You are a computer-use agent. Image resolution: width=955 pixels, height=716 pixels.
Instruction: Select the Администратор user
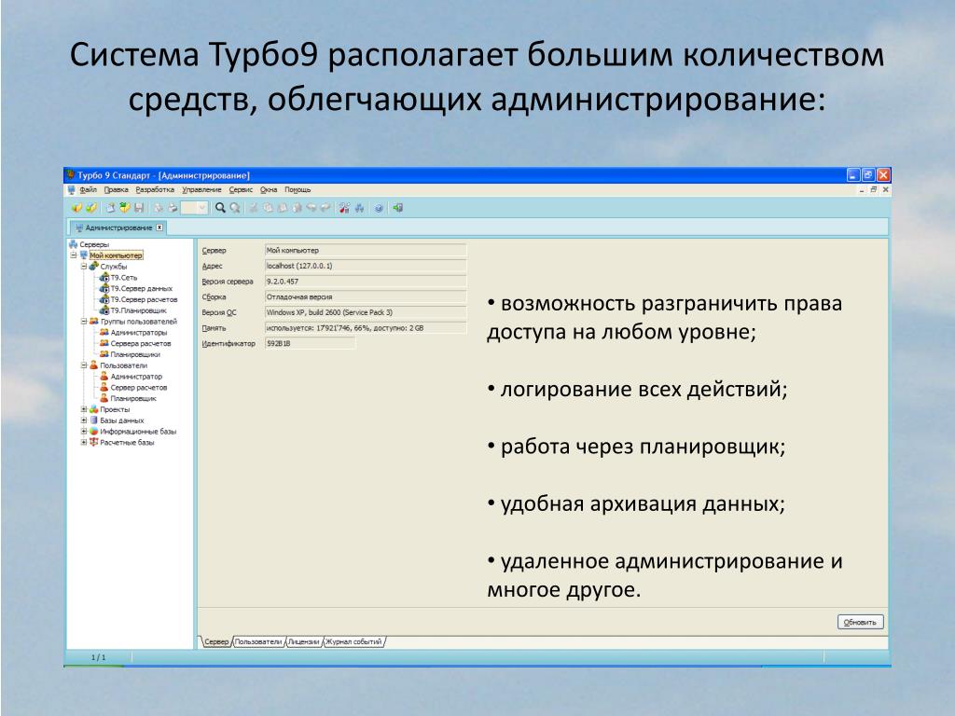pos(136,377)
